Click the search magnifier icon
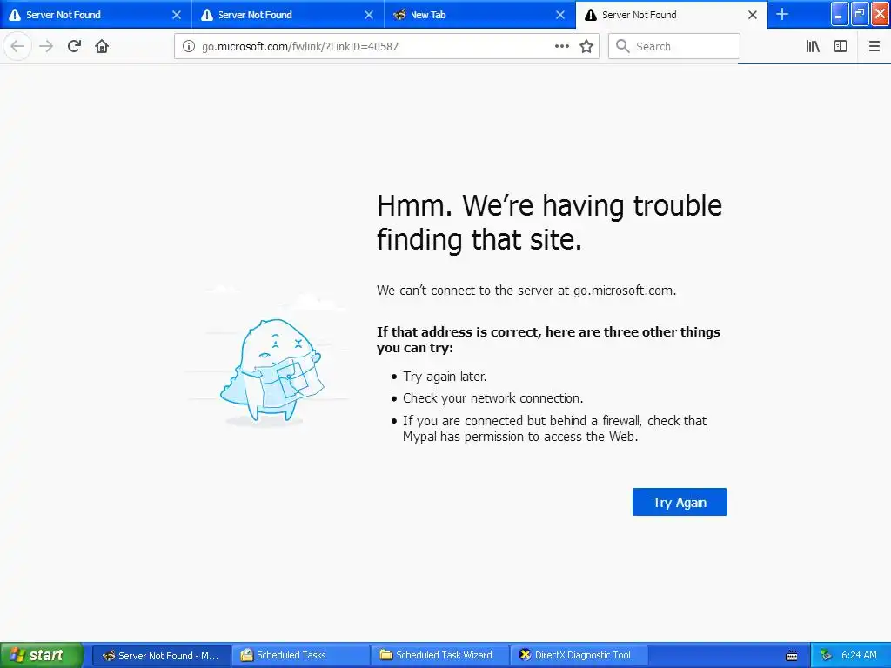891x668 pixels. point(623,47)
